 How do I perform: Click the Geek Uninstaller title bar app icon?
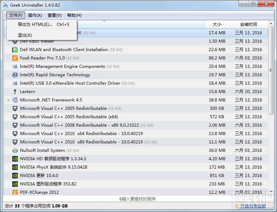tap(6, 5)
